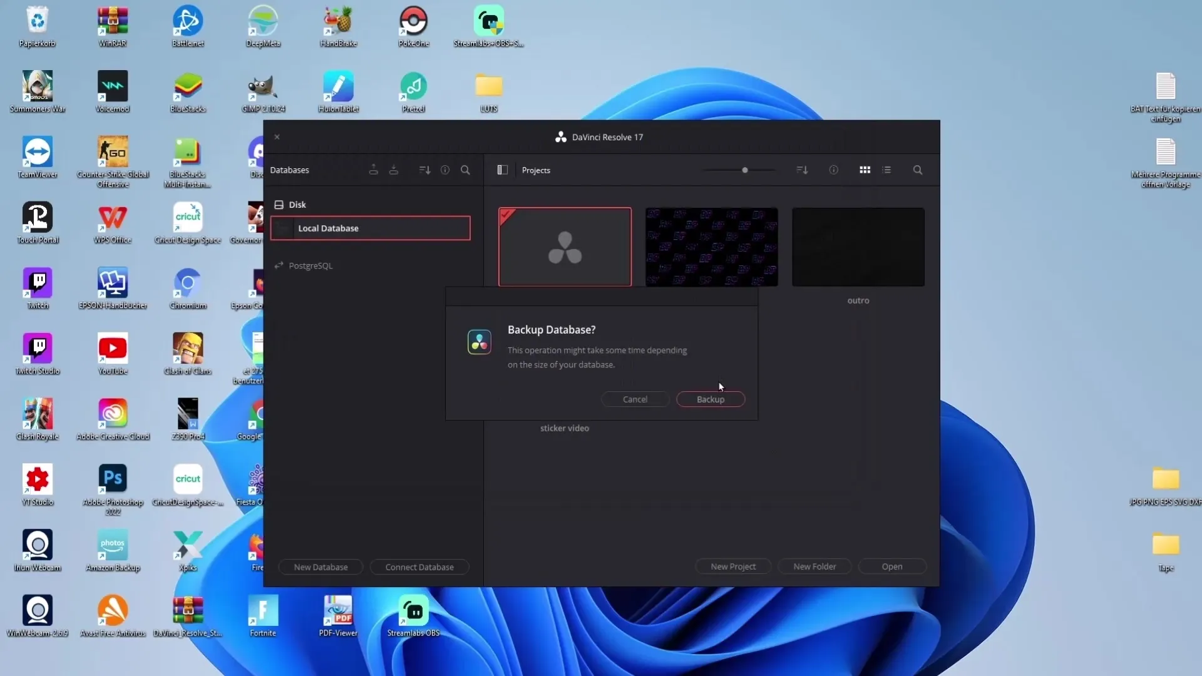Open the Voicemod desktop icon
Viewport: 1202px width, 676px height.
[113, 92]
